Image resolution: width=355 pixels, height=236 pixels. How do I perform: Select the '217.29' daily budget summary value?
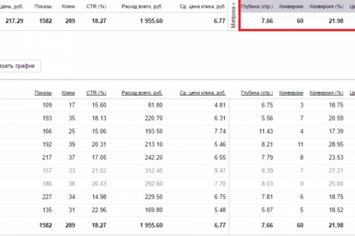(14, 21)
